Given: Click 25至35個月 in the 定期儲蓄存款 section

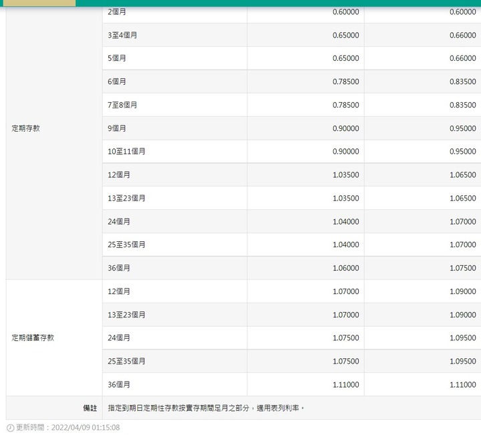Looking at the screenshot, I should (126, 361).
